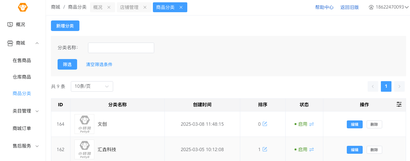Expand the 售后服务 submenu
410x161 pixels.
37,146
